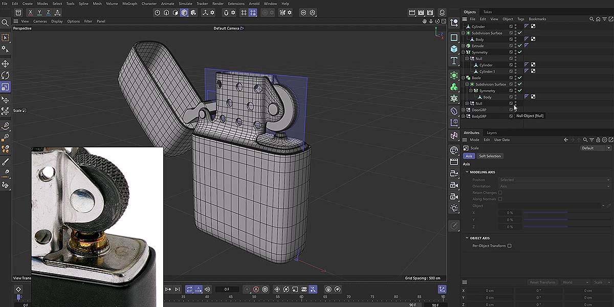Toggle layer checkbox for DoorGRP row

coord(511,110)
